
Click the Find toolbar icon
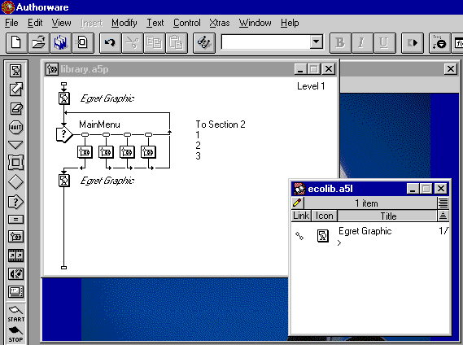tap(204, 43)
